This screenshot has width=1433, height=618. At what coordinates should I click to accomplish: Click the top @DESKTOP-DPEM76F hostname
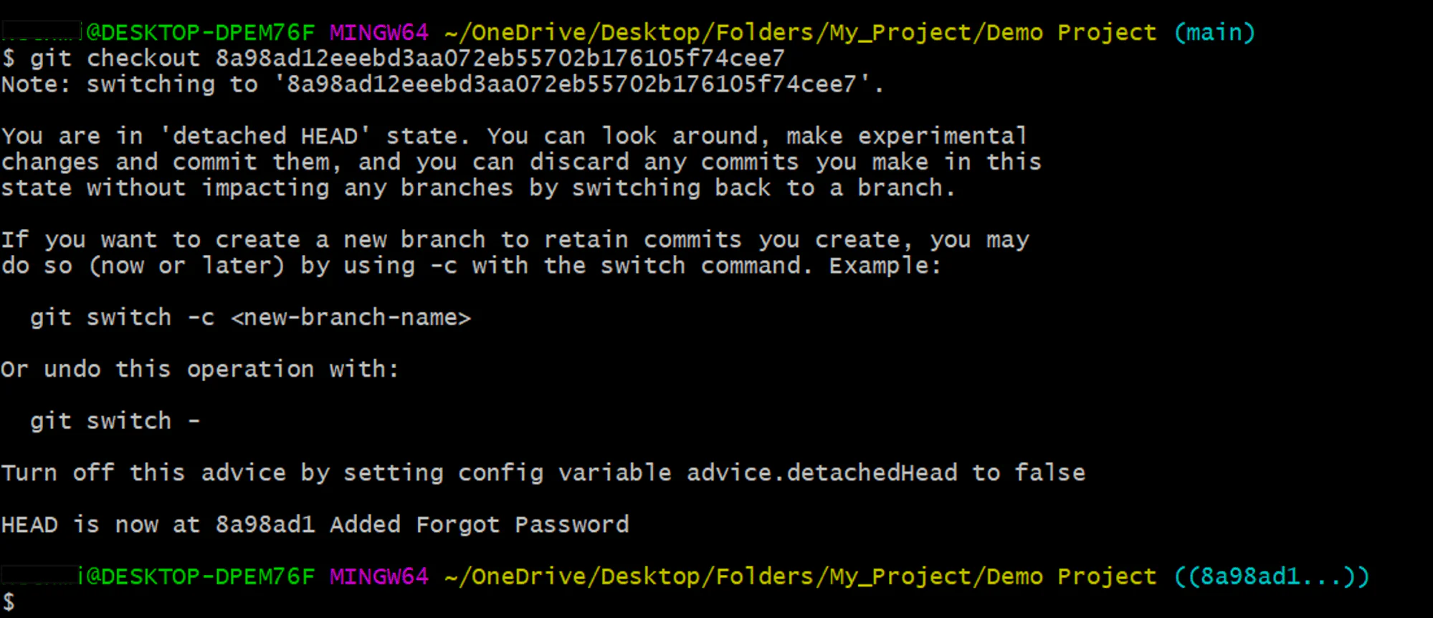201,32
